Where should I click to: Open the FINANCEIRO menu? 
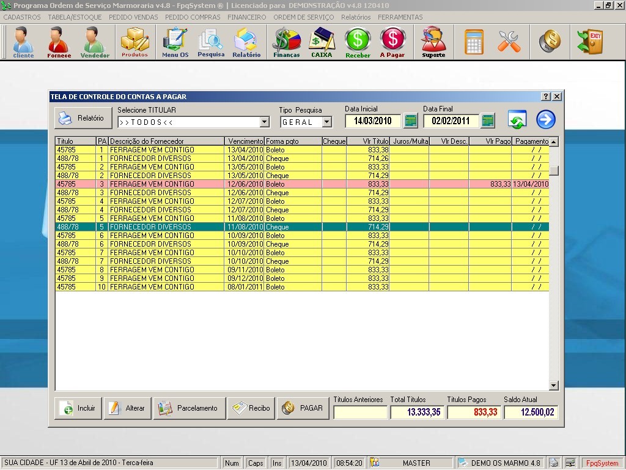click(x=246, y=17)
